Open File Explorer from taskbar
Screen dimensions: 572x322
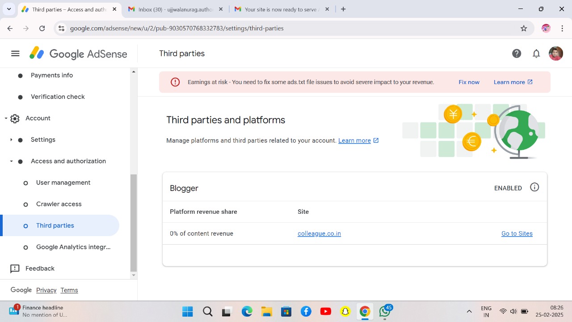point(266,312)
